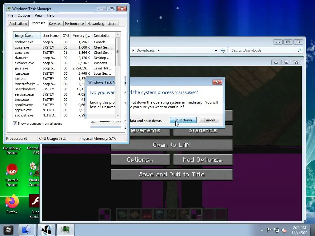Click Minecraft Options... button
315x236 pixels.
140,160
